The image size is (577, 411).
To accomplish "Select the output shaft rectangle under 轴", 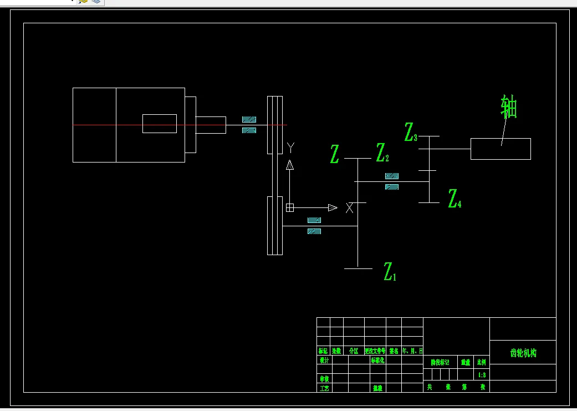I will click(x=501, y=149).
